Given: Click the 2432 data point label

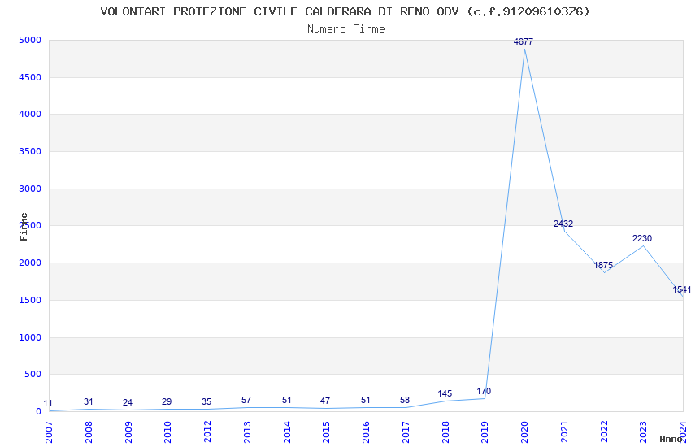Looking at the screenshot, I should (563, 223).
